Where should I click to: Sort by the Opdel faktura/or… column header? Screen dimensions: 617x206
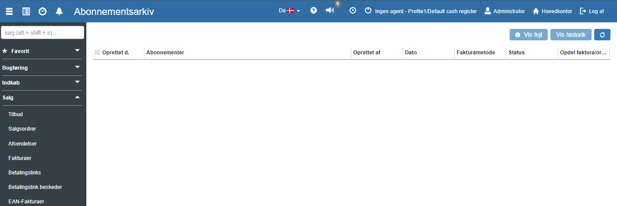[583, 53]
